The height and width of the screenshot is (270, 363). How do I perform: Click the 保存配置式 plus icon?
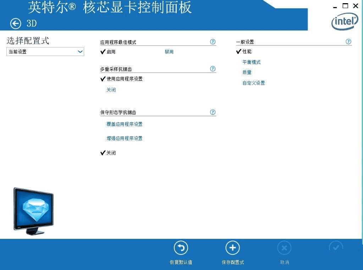click(x=233, y=248)
